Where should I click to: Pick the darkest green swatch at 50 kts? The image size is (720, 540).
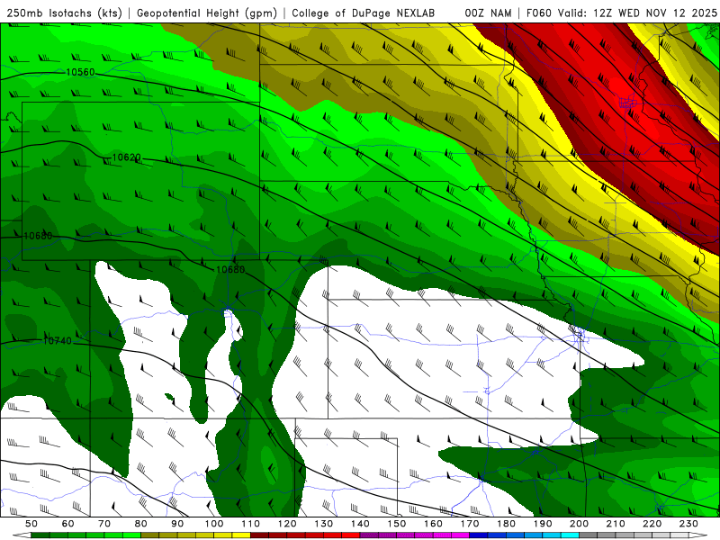(x=40, y=535)
